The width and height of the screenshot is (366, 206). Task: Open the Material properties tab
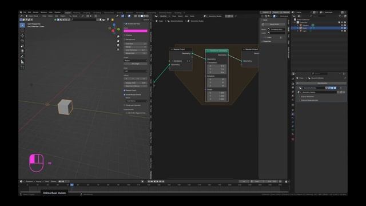[293, 134]
